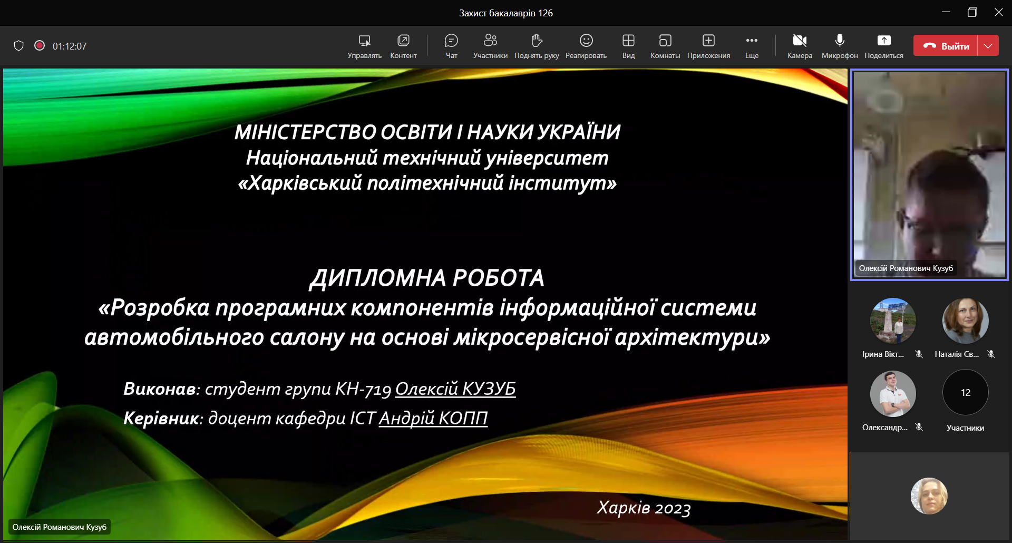Show the Участники list from the toolbar
1012x543 pixels.
[490, 46]
